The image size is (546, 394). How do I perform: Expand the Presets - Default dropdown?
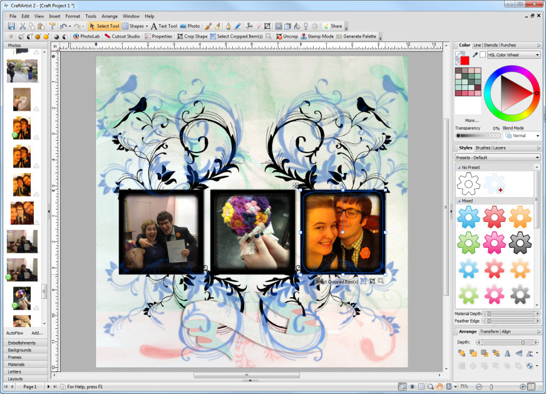tap(498, 158)
